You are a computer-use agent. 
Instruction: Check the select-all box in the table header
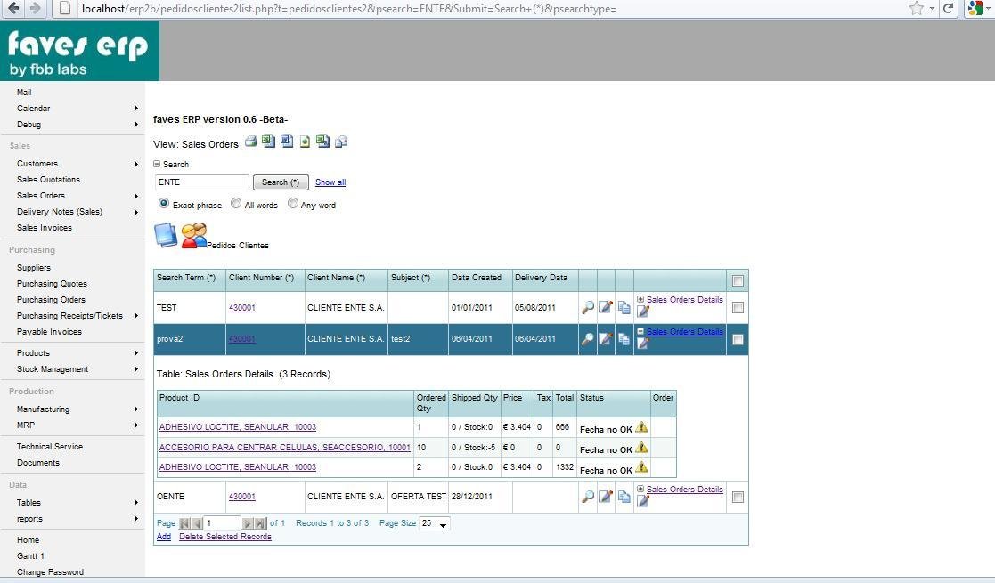click(x=738, y=279)
